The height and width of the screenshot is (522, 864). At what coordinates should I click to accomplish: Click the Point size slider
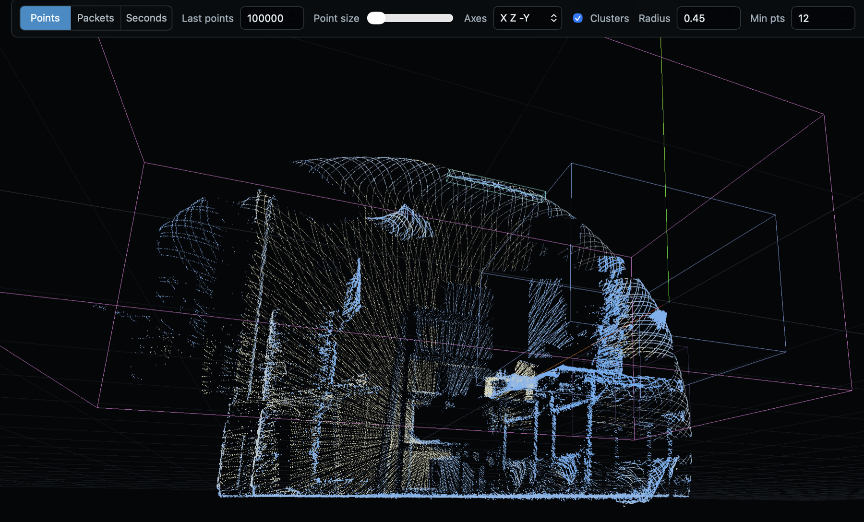point(410,18)
